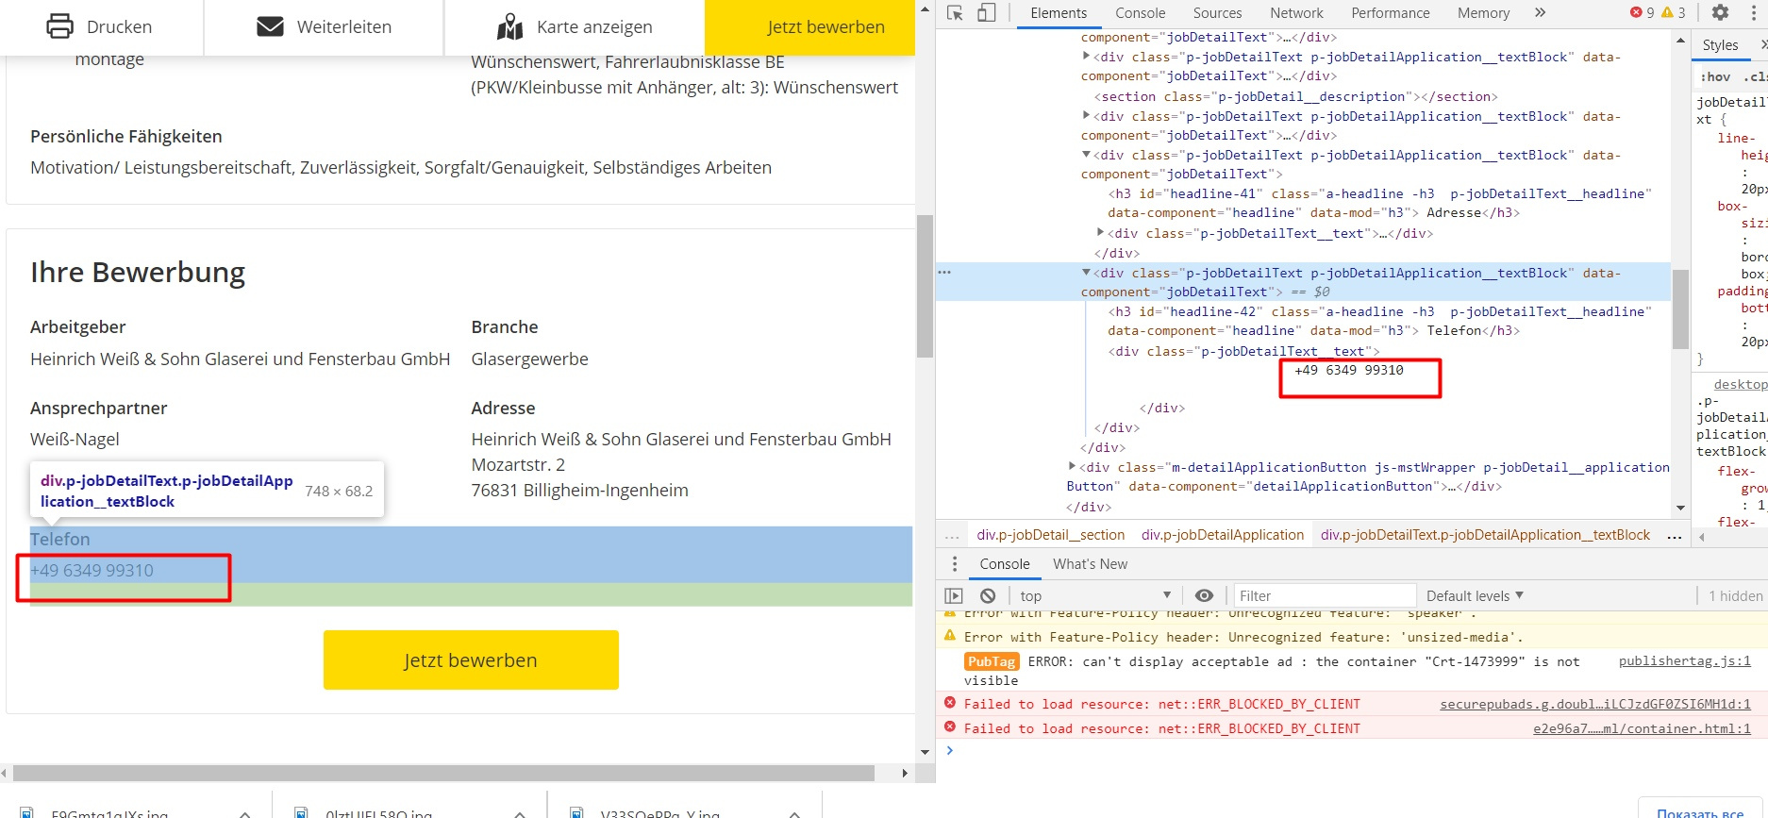
Task: Click the left breadcrumb overflow dots
Action: [x=952, y=535]
